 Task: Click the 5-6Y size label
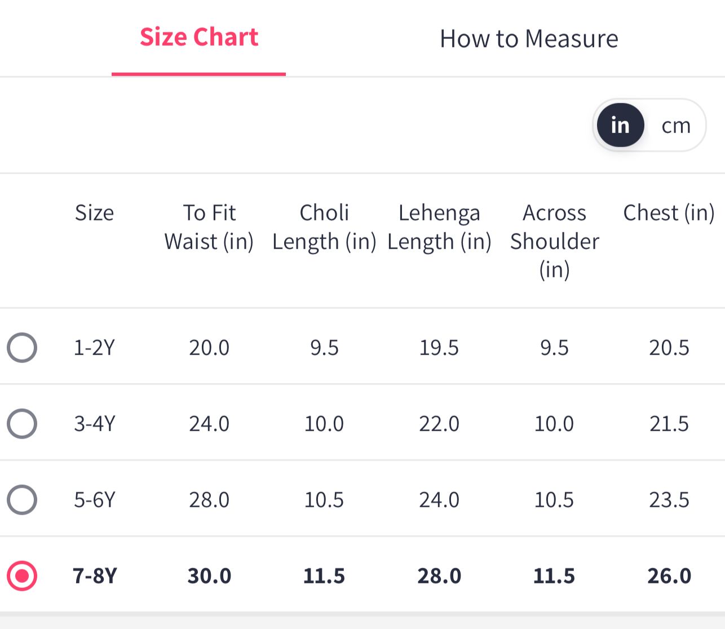[94, 500]
